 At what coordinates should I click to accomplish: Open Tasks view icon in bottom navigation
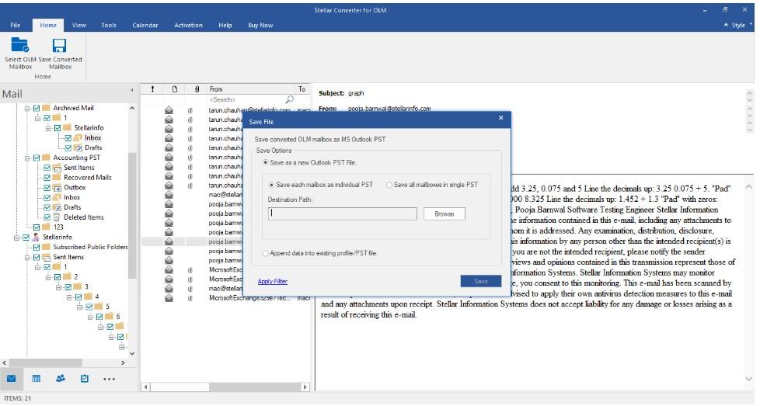pyautogui.click(x=85, y=379)
